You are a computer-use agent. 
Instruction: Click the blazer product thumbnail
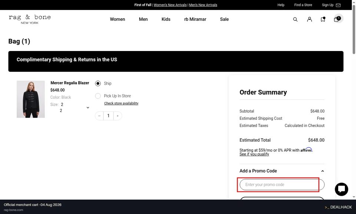coord(31,99)
